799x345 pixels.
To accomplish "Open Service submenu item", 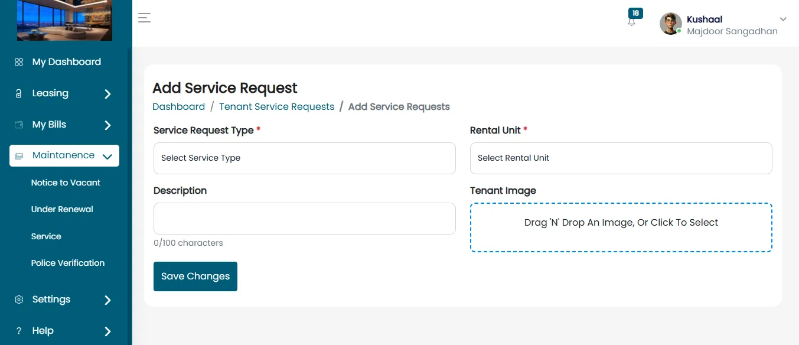I will [x=46, y=236].
